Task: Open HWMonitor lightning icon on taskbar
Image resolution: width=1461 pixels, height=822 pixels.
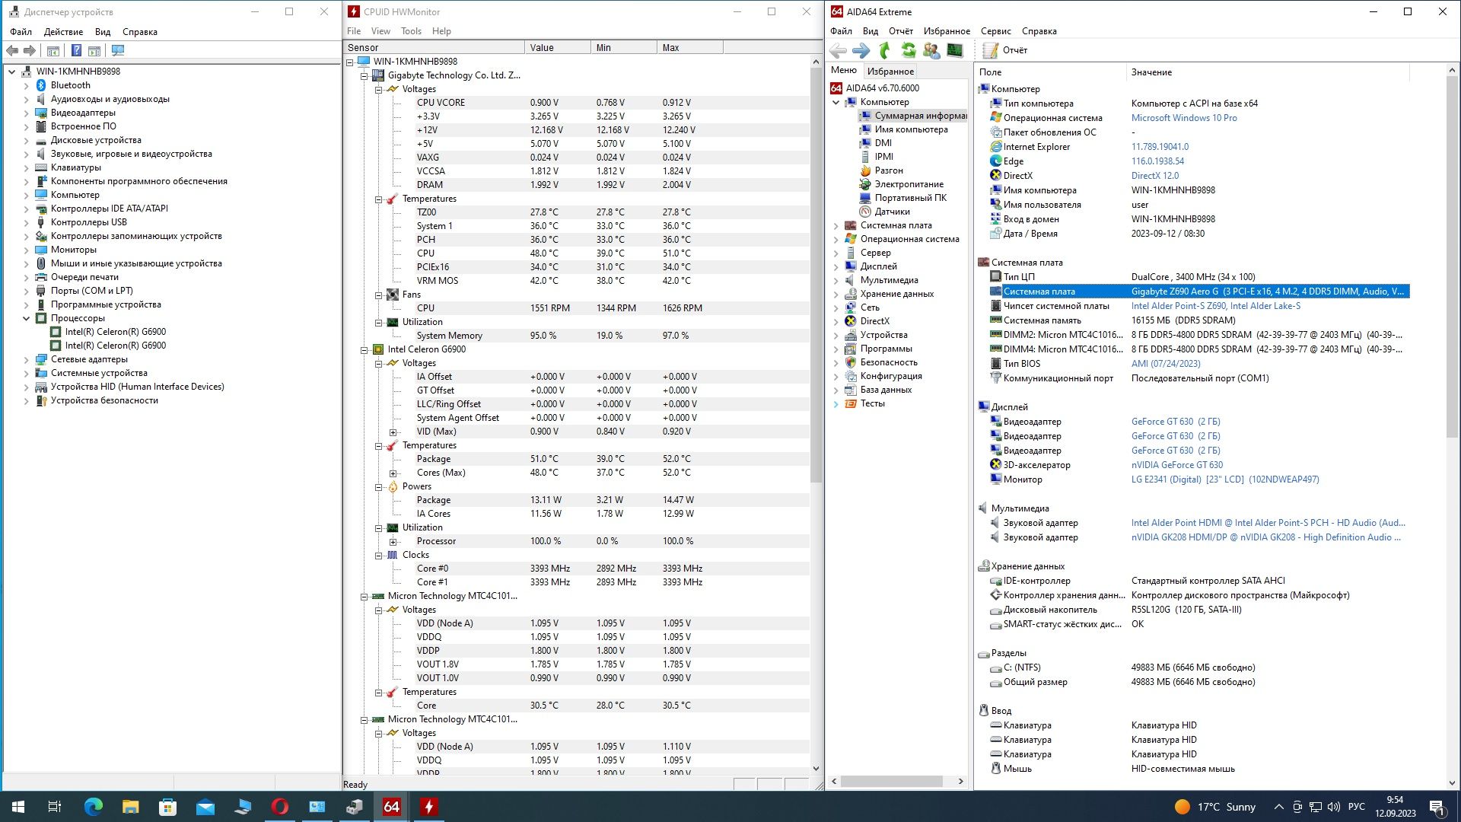Action: point(429,807)
